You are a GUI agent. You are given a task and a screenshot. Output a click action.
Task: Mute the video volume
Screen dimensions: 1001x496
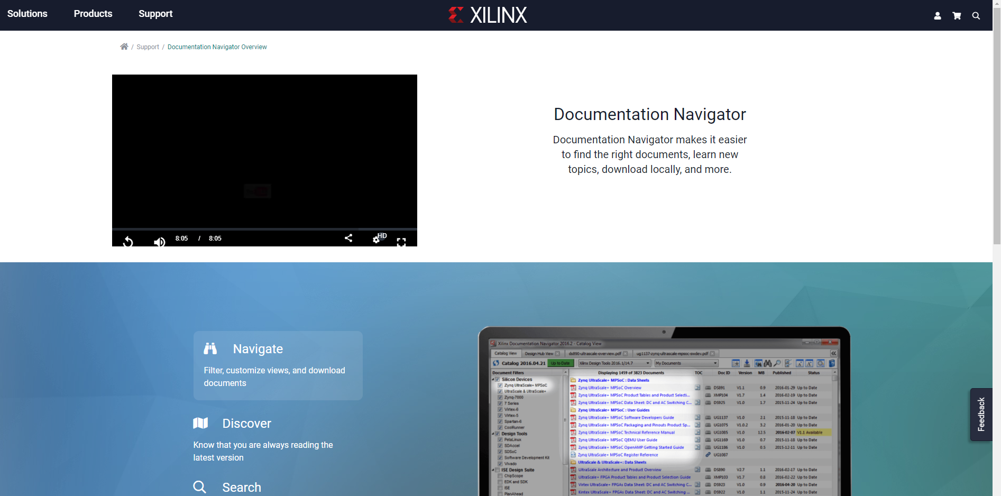click(x=159, y=242)
